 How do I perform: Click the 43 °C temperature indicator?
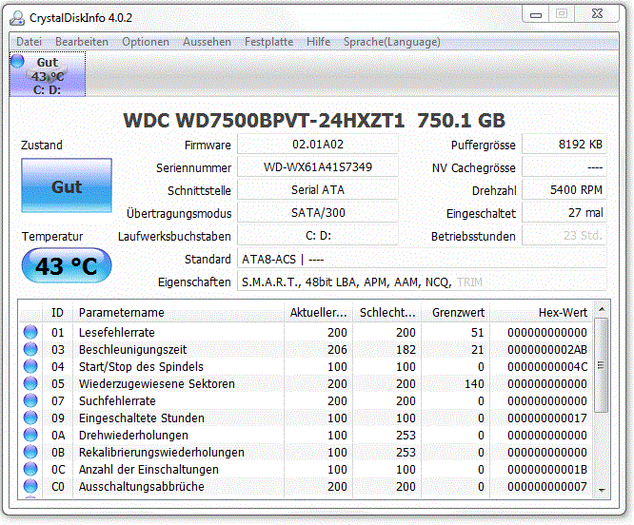pyautogui.click(x=67, y=265)
